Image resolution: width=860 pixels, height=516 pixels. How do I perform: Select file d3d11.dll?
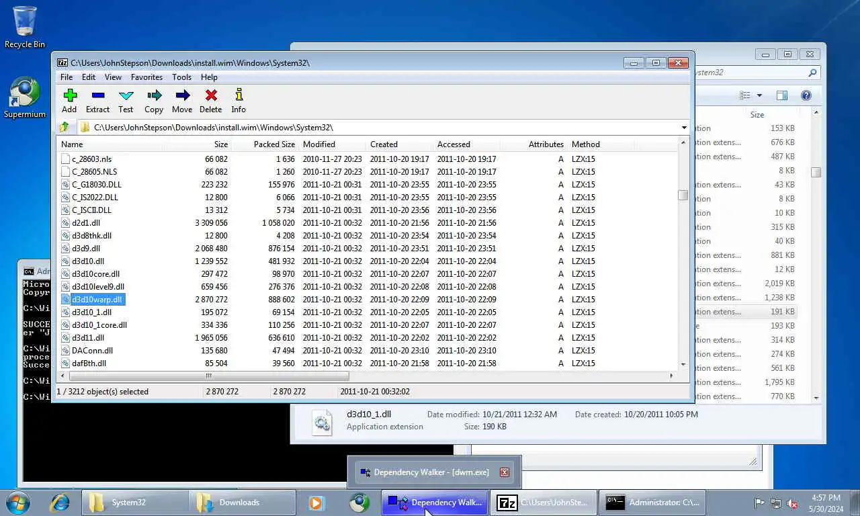click(88, 338)
